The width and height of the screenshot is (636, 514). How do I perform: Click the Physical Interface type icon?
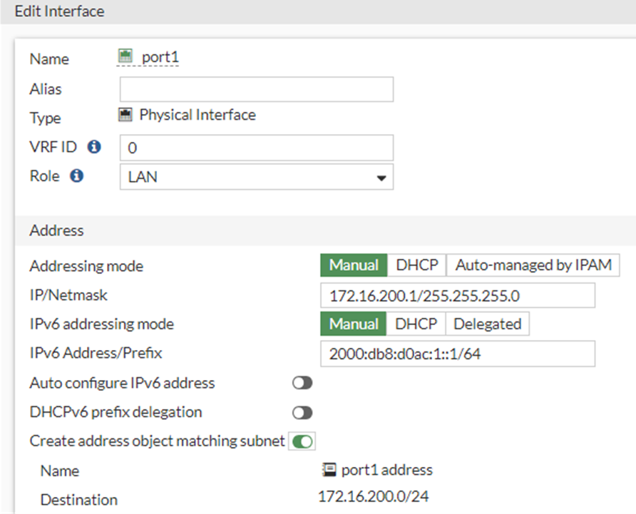[x=127, y=114]
